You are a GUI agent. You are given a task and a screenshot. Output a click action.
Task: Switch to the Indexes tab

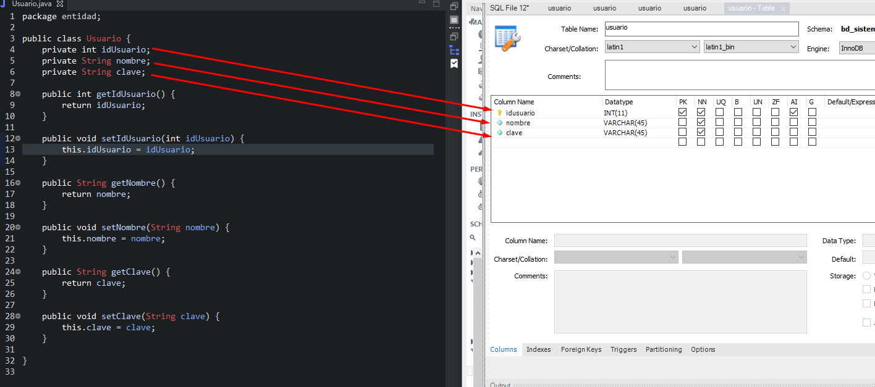coord(538,349)
